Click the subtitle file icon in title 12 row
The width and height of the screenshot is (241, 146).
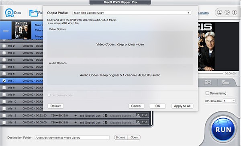106,115
